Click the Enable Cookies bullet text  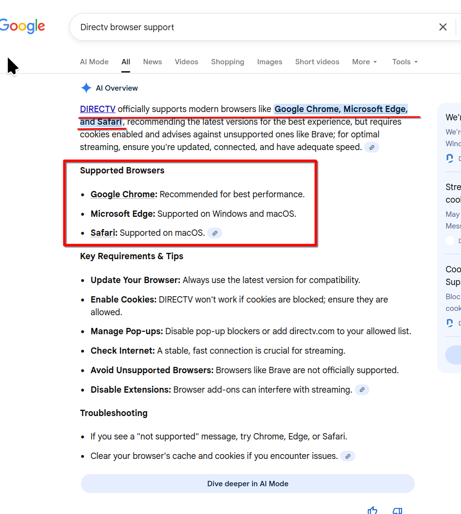click(x=239, y=306)
